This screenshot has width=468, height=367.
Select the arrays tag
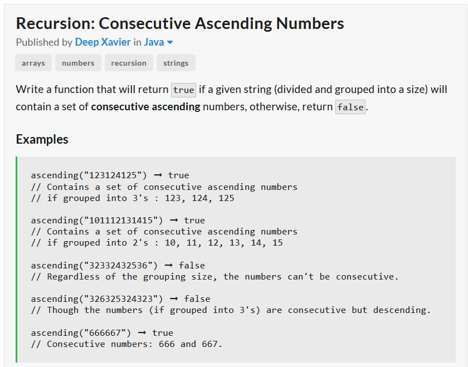(x=33, y=63)
